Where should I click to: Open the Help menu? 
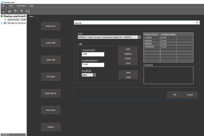31,6
